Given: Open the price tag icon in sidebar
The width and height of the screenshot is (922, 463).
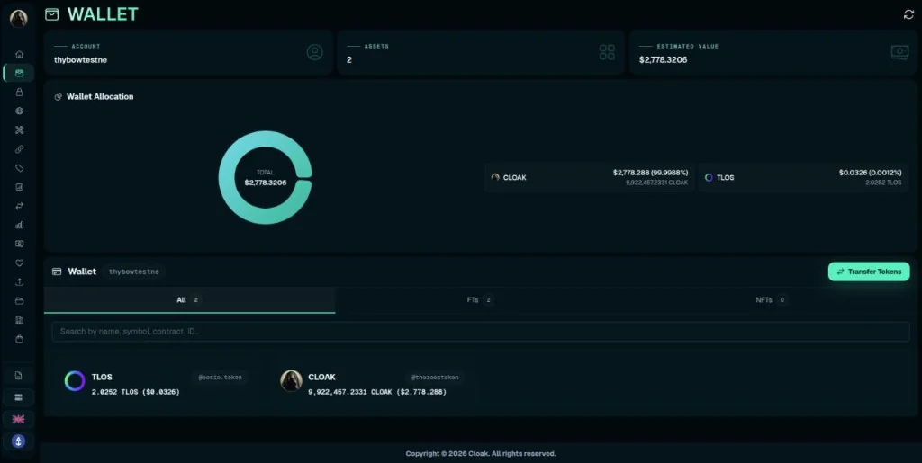Looking at the screenshot, I should (x=20, y=168).
